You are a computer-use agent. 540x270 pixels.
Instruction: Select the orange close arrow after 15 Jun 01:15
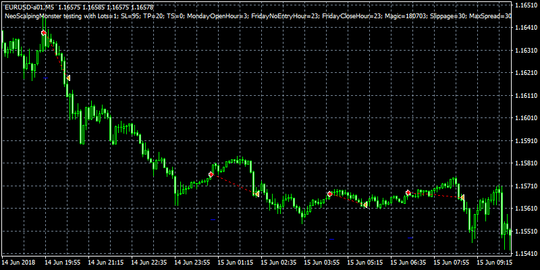(256, 194)
